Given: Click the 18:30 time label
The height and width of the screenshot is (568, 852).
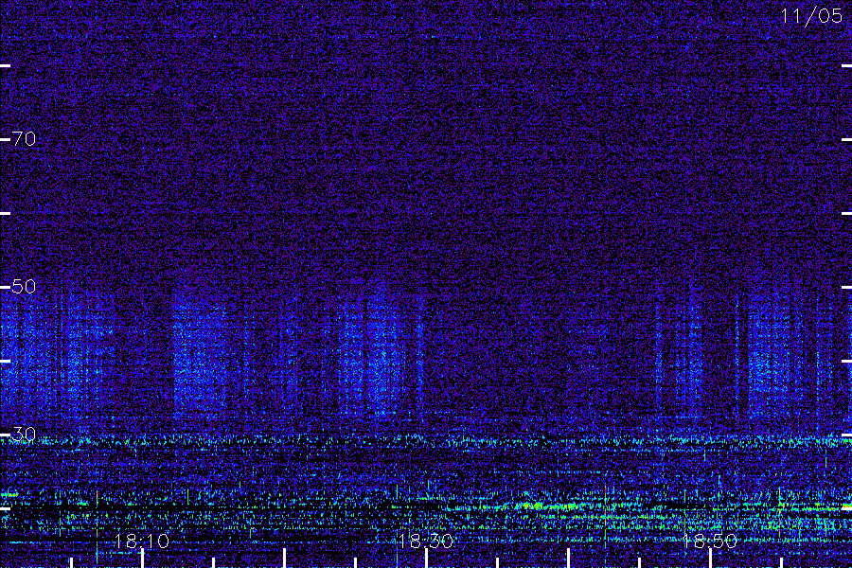Looking at the screenshot, I should click(x=425, y=541).
